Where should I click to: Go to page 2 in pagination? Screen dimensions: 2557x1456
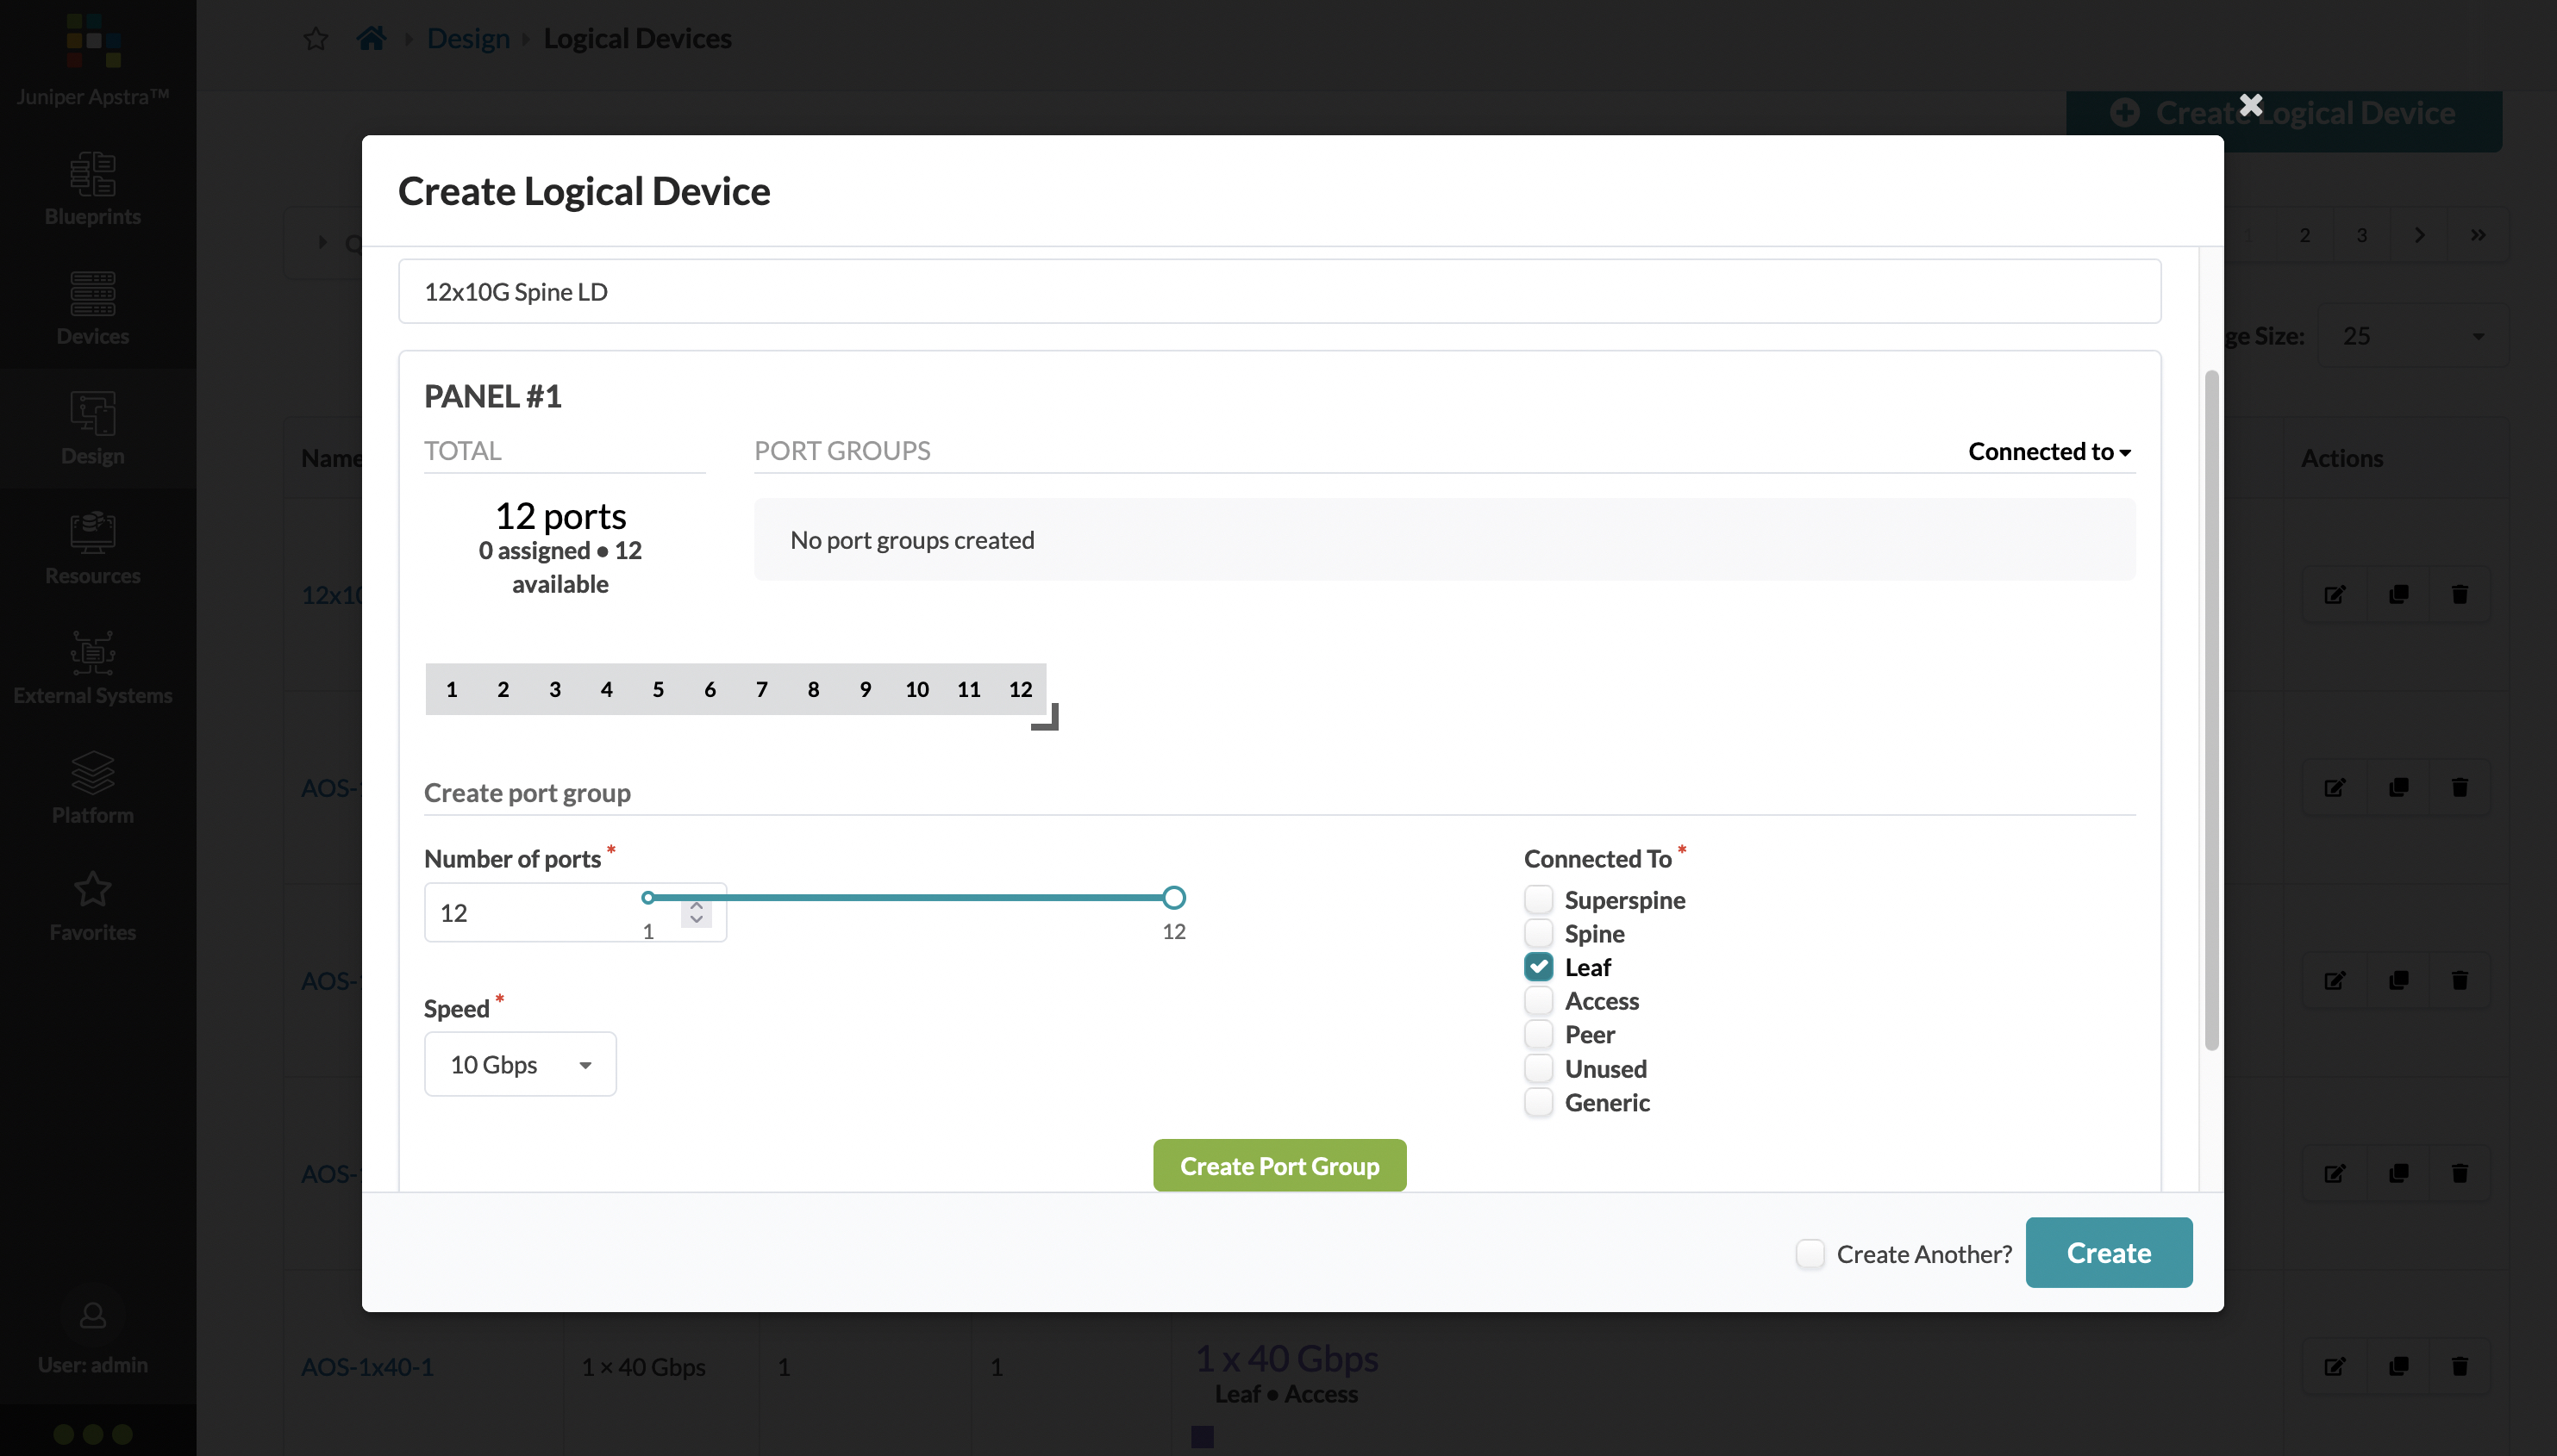[2305, 235]
